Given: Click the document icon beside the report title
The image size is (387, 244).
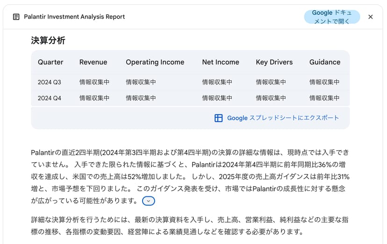Looking at the screenshot, I should pos(16,17).
